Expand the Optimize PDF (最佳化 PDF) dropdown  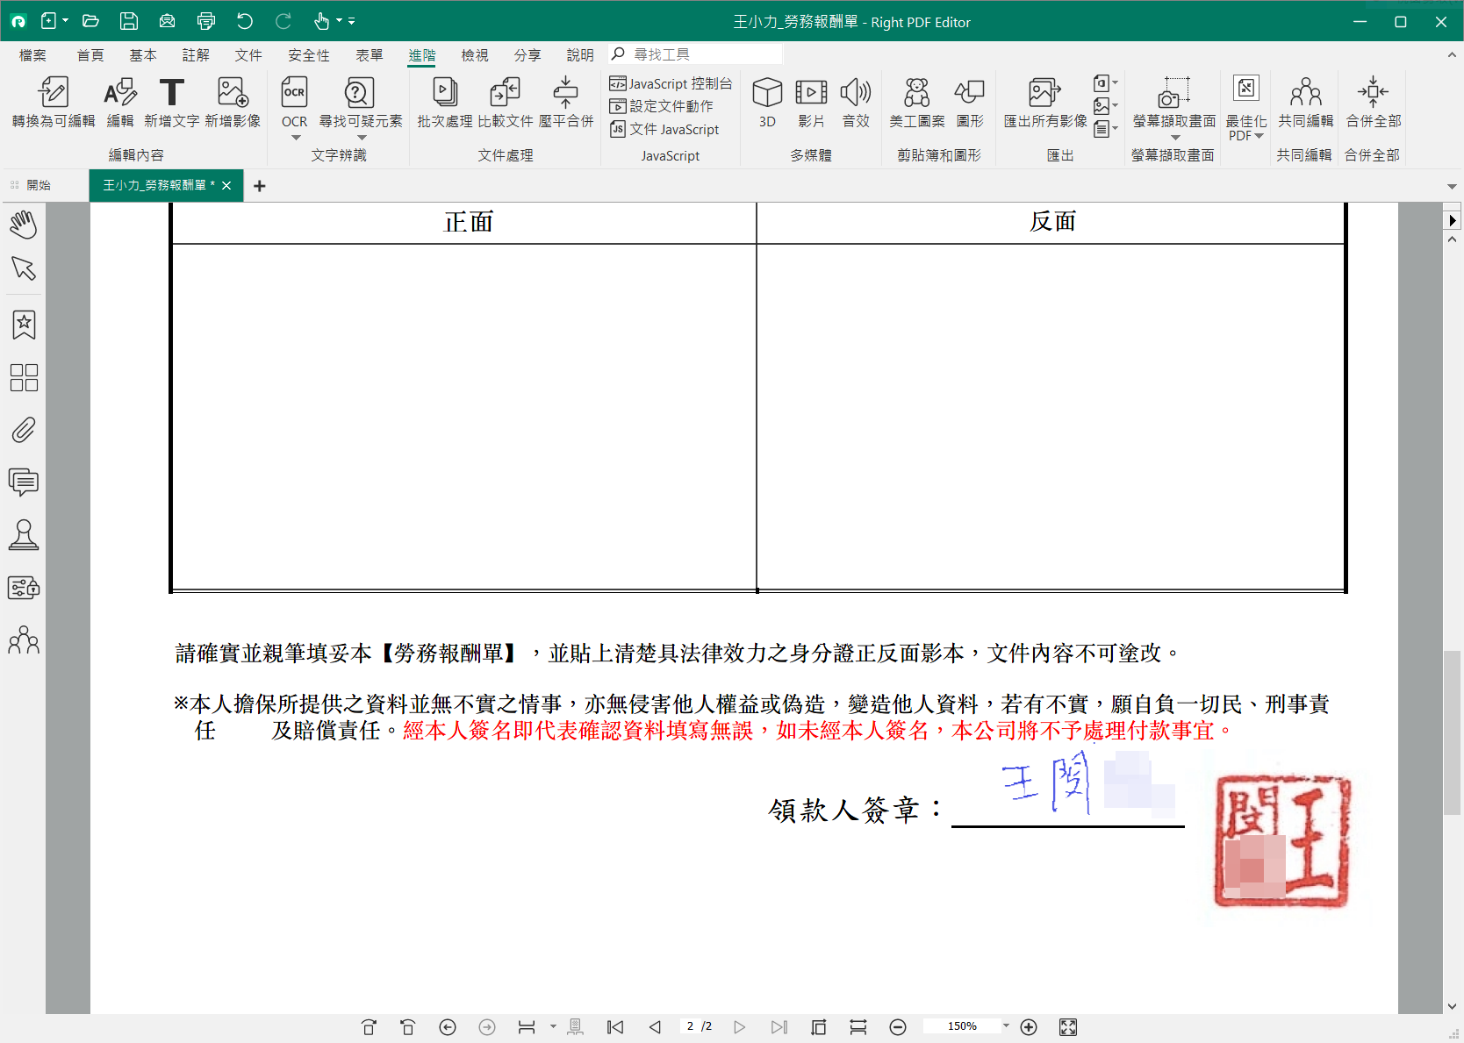click(1259, 136)
